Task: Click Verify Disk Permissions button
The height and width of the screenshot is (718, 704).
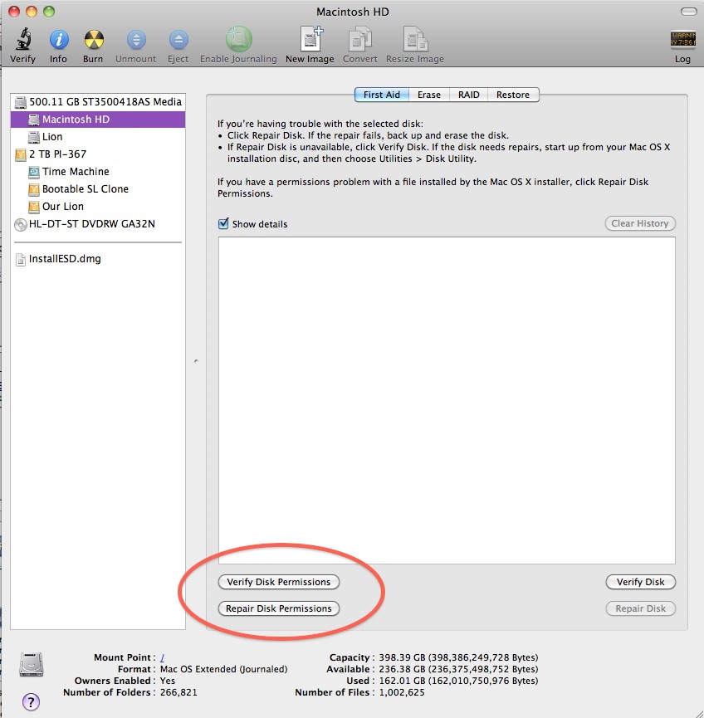Action: click(x=278, y=582)
